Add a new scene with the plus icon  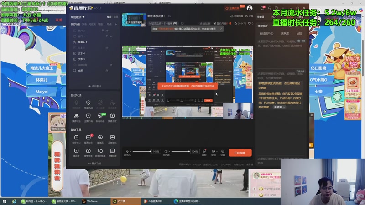[x=116, y=24]
